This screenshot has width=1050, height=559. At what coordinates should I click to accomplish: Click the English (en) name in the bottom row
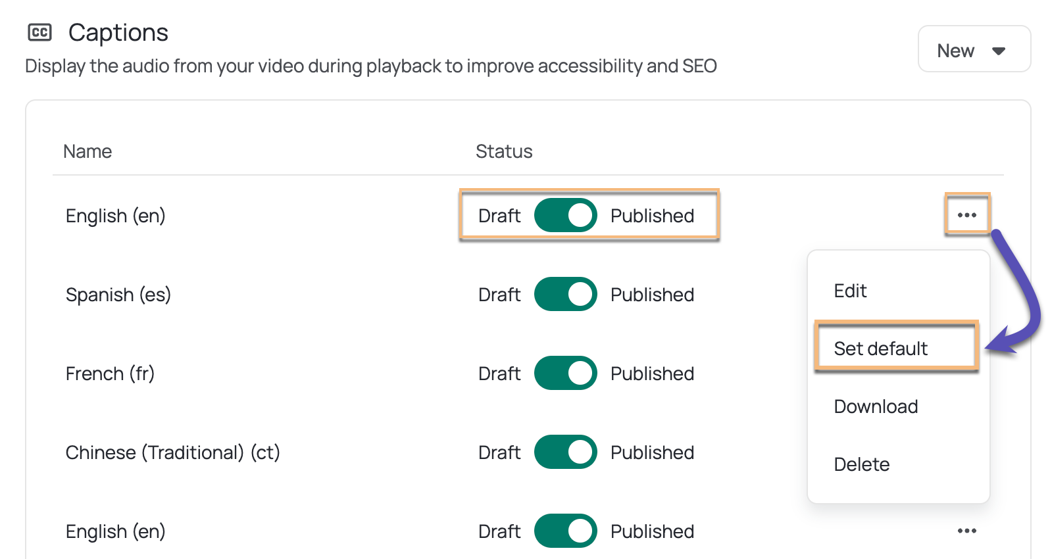[x=116, y=531]
